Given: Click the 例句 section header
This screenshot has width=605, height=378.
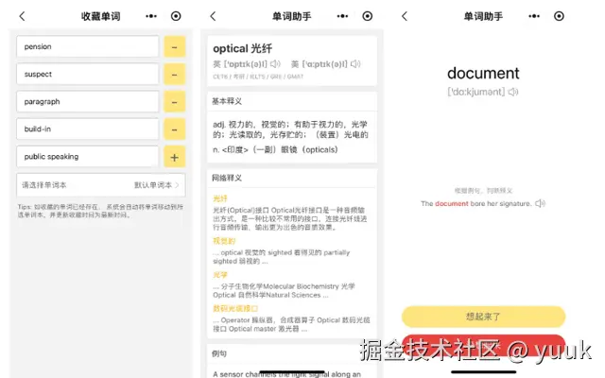Looking at the screenshot, I should click(219, 353).
